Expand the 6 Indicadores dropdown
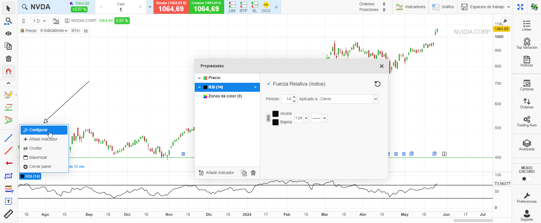The height and width of the screenshot is (223, 541). [x=54, y=31]
